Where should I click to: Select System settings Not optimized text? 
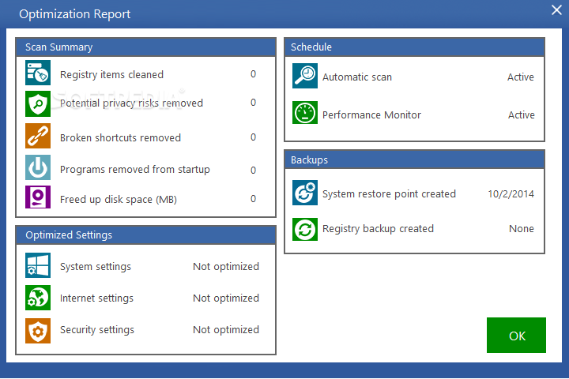(226, 267)
